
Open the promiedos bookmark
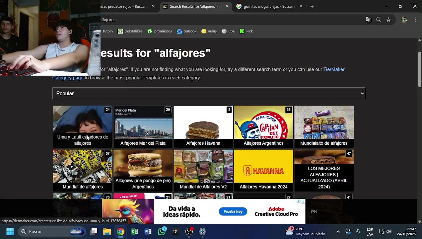pyautogui.click(x=160, y=31)
